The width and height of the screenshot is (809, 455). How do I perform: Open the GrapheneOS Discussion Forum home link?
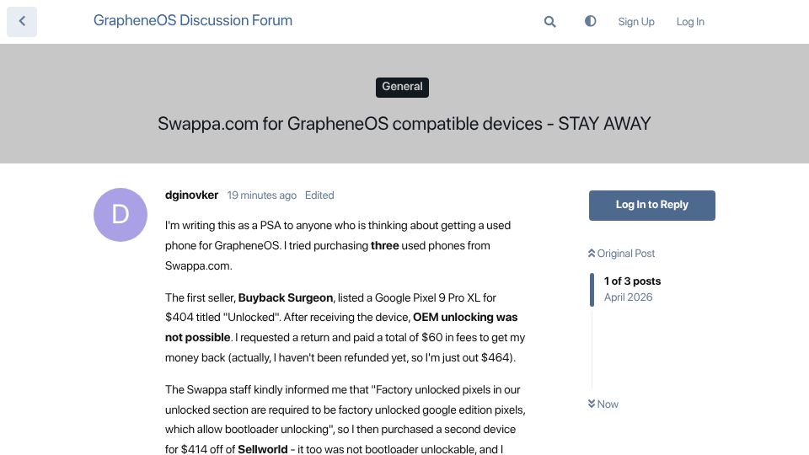point(192,20)
